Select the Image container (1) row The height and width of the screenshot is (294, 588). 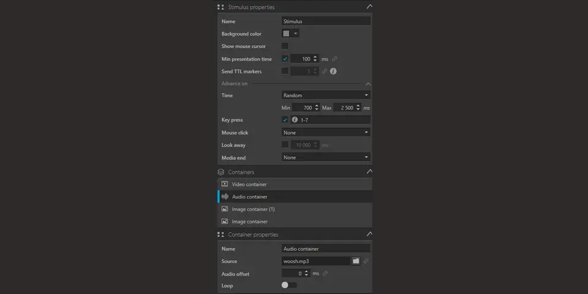pyautogui.click(x=295, y=209)
